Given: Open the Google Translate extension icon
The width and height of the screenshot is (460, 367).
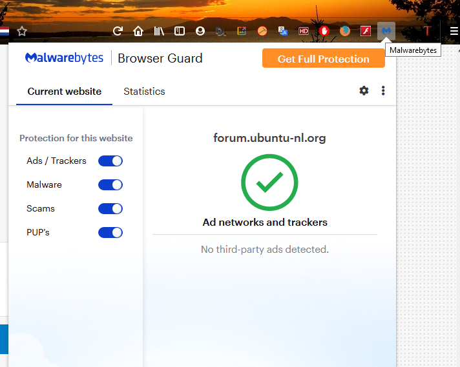Looking at the screenshot, I should tap(283, 31).
